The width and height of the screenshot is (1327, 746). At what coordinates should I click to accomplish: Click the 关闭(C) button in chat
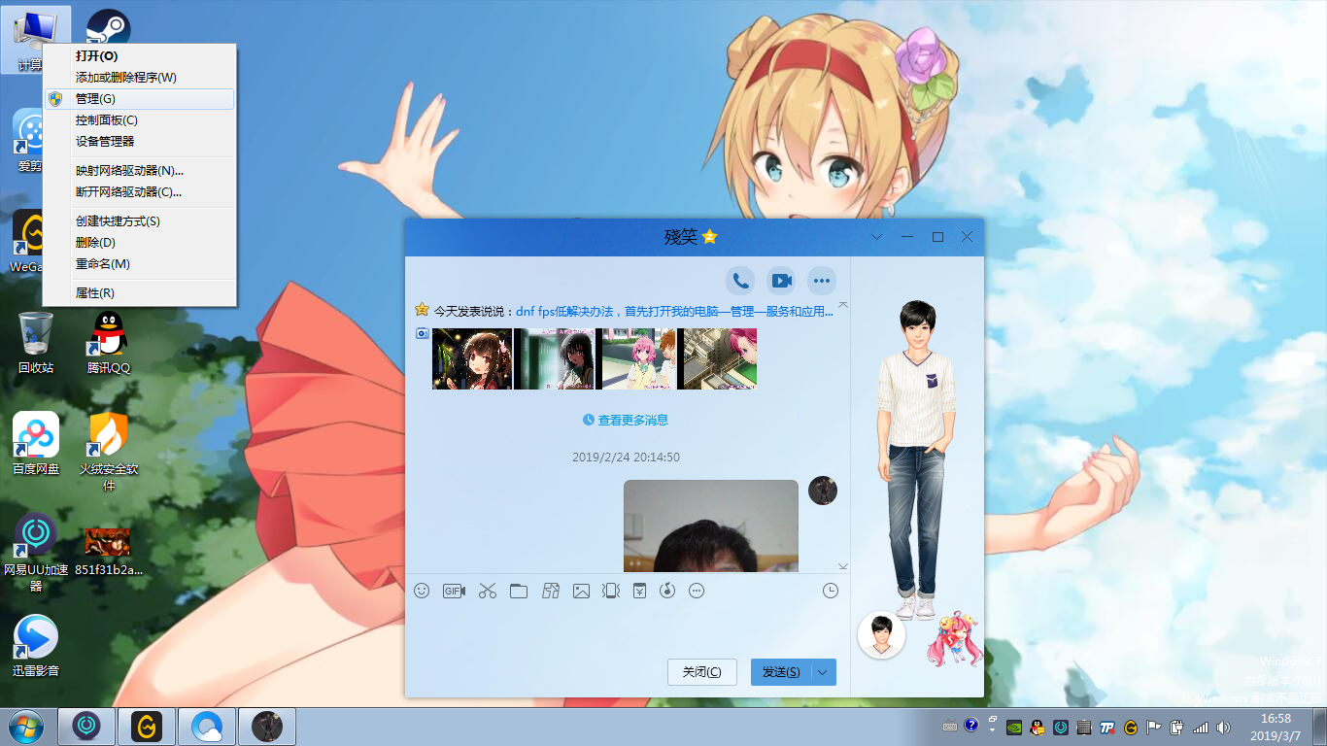pyautogui.click(x=702, y=672)
